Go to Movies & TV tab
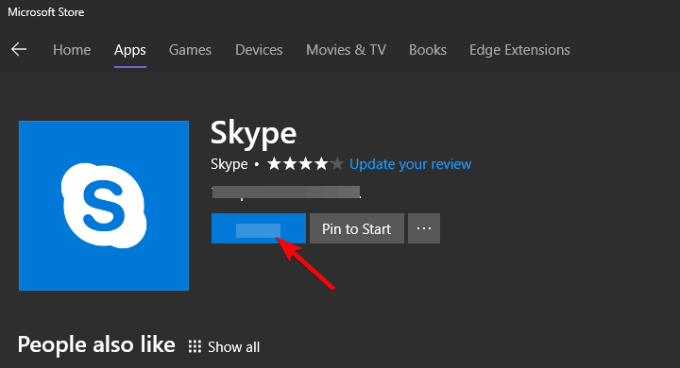Viewport: 680px width, 368px height. tap(346, 50)
